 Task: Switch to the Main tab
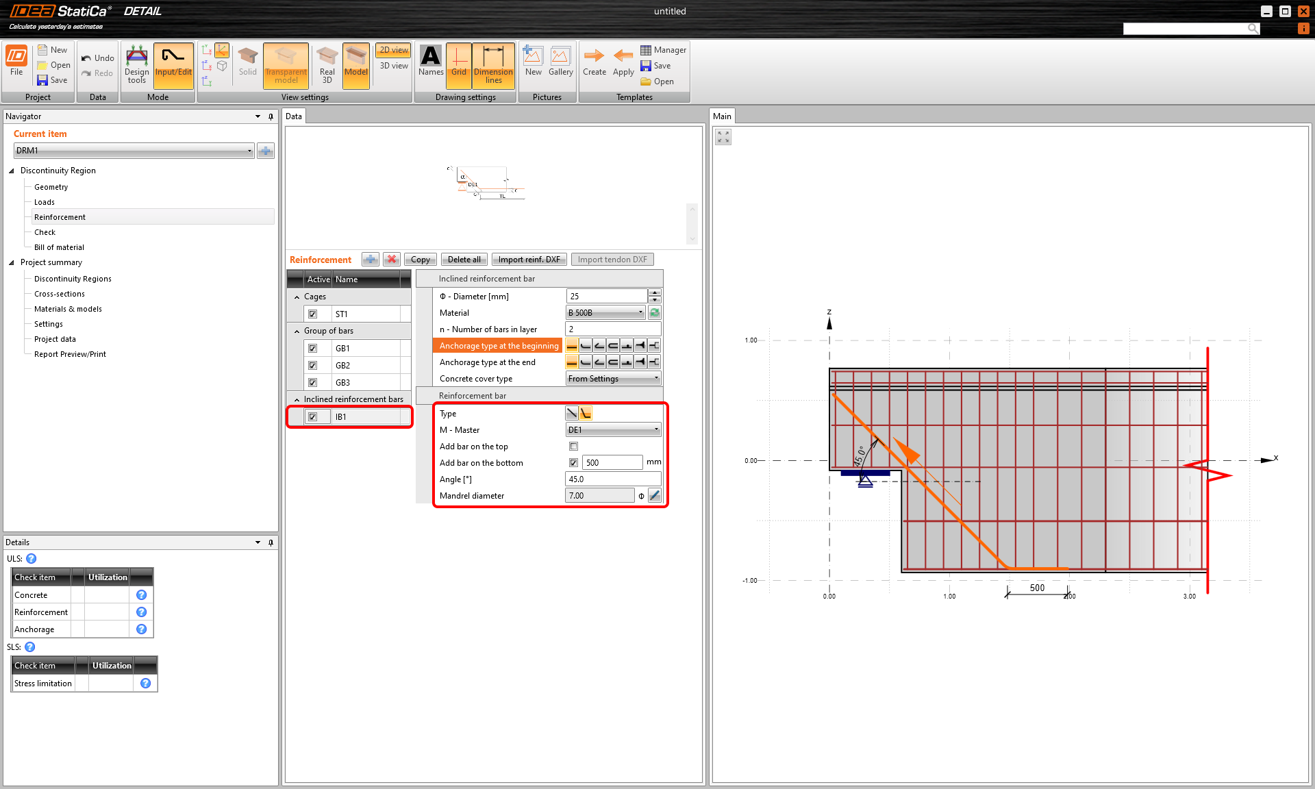[x=722, y=116]
